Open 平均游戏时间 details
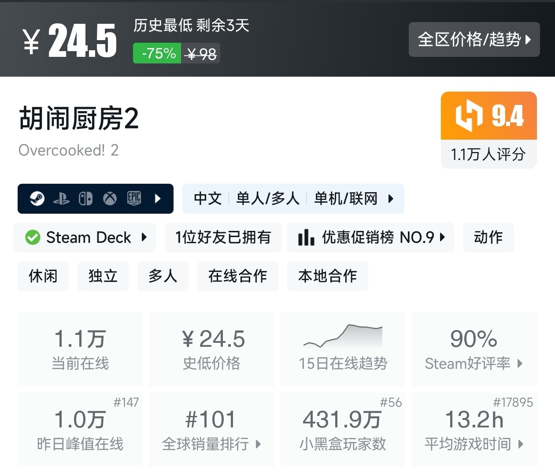555x475 pixels. pyautogui.click(x=474, y=444)
